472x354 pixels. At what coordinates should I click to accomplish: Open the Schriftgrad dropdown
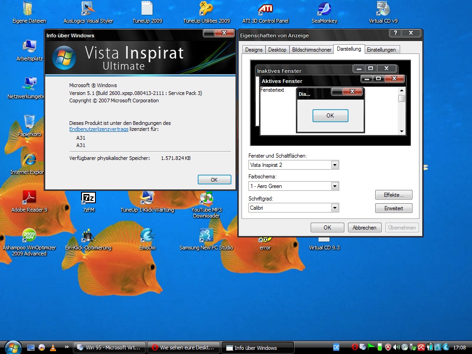coord(335,208)
